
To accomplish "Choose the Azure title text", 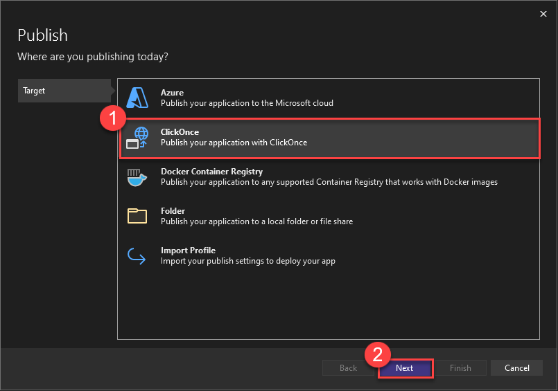I will pyautogui.click(x=172, y=93).
